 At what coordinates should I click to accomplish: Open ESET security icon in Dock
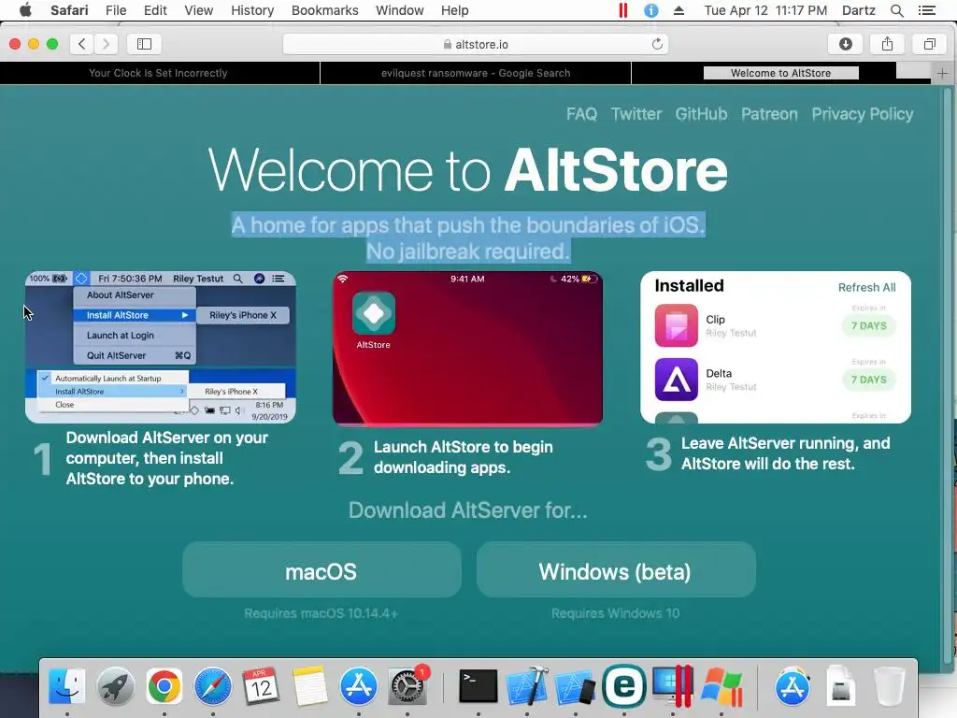[623, 686]
